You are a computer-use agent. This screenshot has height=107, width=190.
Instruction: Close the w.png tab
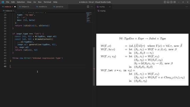(x=110, y=7)
